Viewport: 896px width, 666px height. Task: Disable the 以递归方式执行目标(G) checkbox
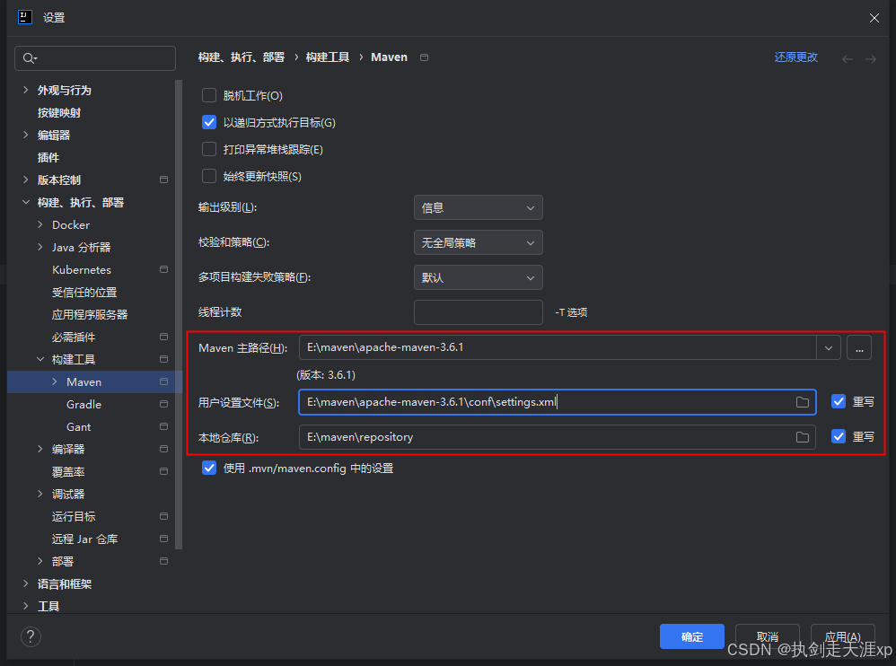pos(209,122)
